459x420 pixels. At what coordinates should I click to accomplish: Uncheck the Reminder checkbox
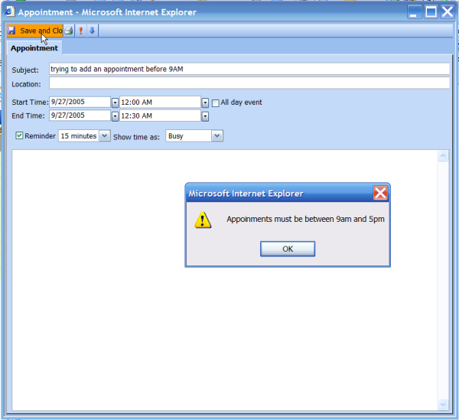(20, 135)
